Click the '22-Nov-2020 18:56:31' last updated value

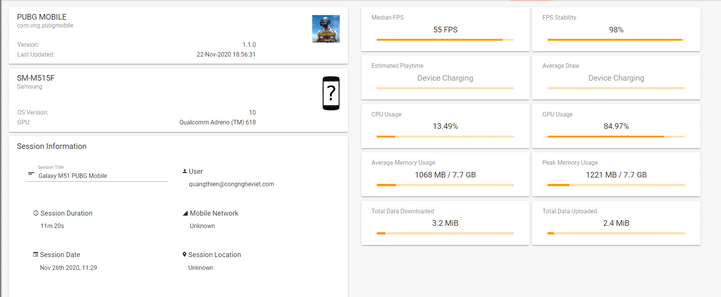[226, 55]
